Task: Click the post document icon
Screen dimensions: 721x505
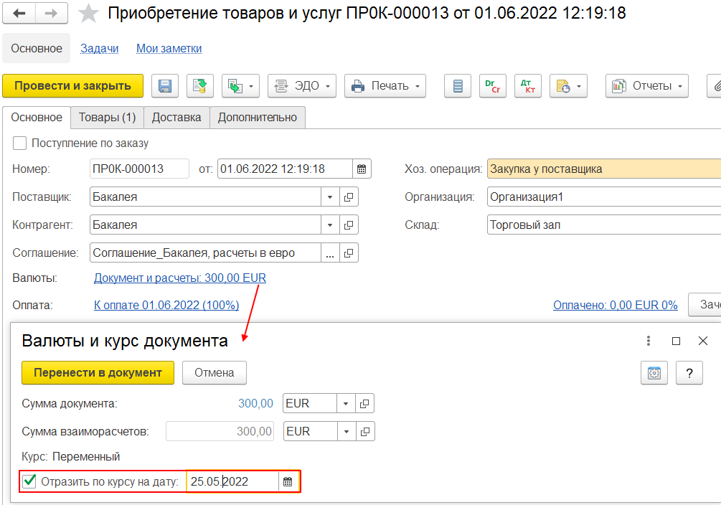Action: coord(200,86)
